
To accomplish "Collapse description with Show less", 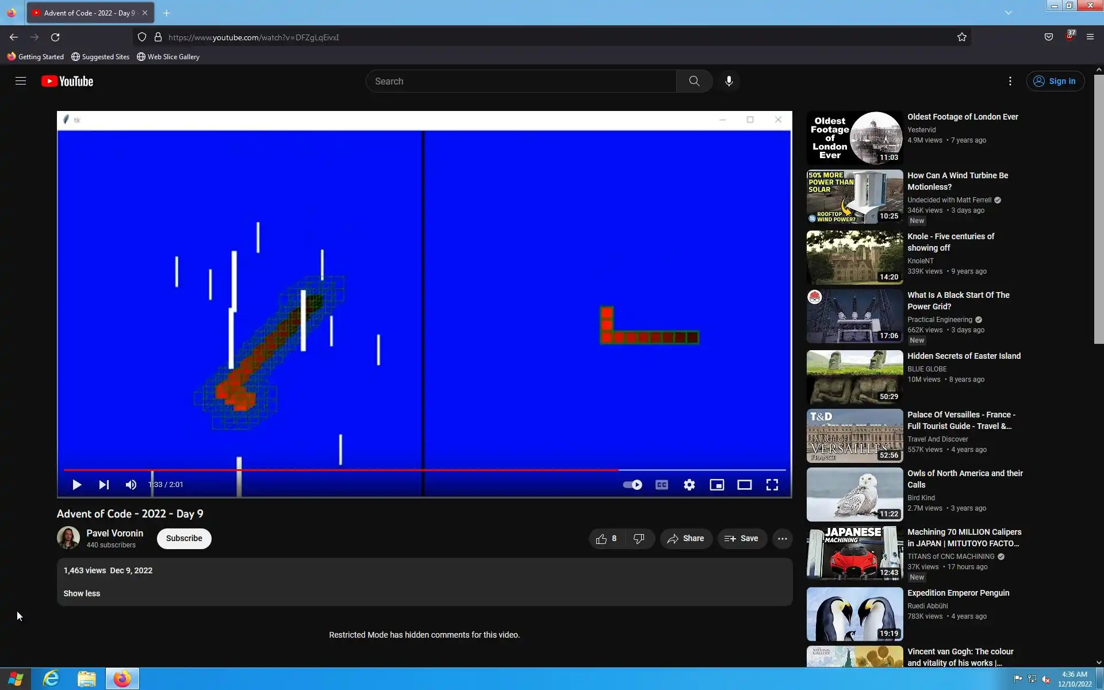I will pyautogui.click(x=82, y=593).
